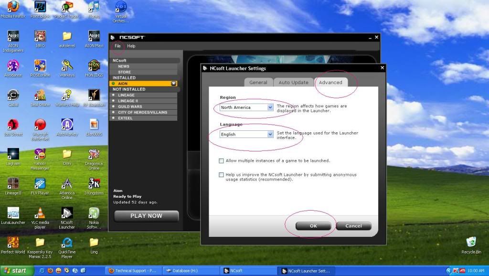Open the Windows start menu
This screenshot has height=276, width=489.
pos(17,271)
